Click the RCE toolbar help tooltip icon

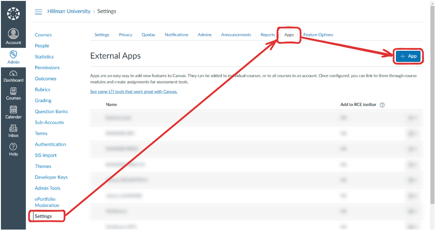pos(382,105)
